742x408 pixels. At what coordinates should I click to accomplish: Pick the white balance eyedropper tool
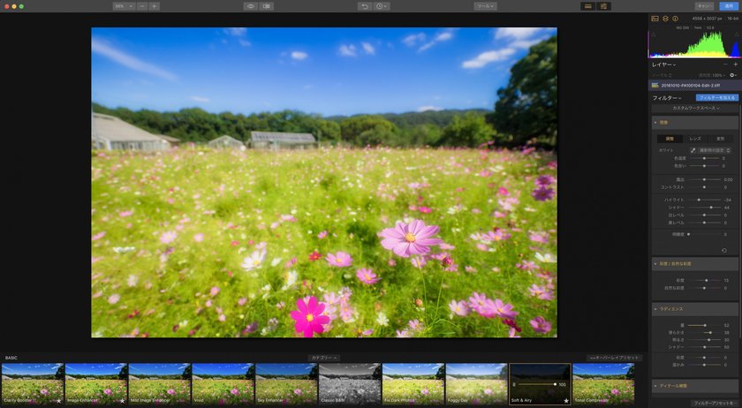[x=693, y=150]
